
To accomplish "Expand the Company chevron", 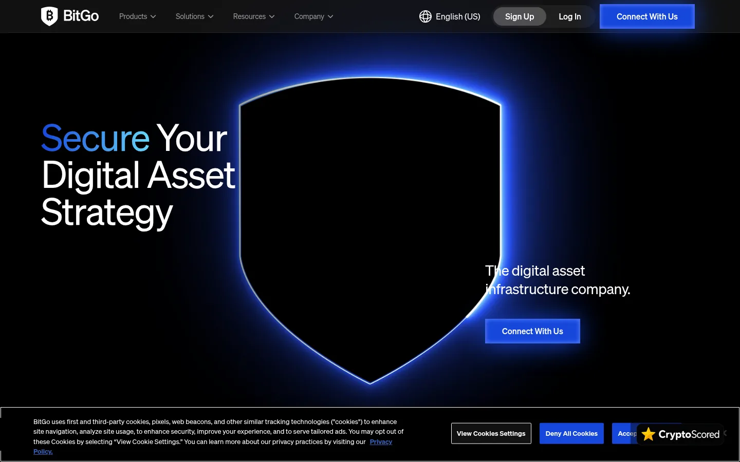I will 330,16.
